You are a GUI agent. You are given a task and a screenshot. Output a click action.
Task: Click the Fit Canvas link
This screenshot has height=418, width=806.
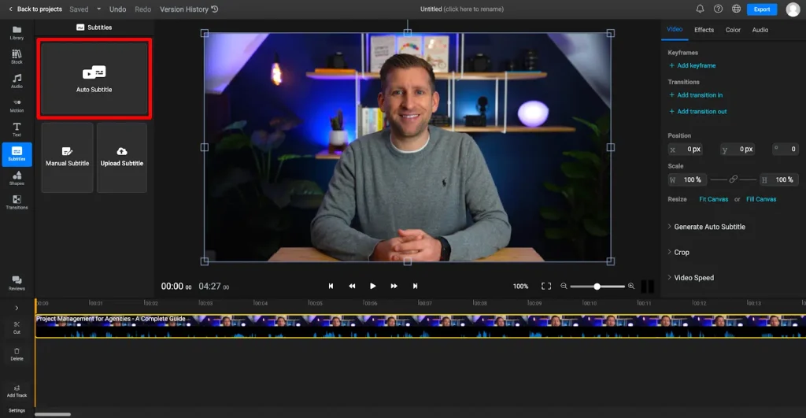click(x=713, y=199)
